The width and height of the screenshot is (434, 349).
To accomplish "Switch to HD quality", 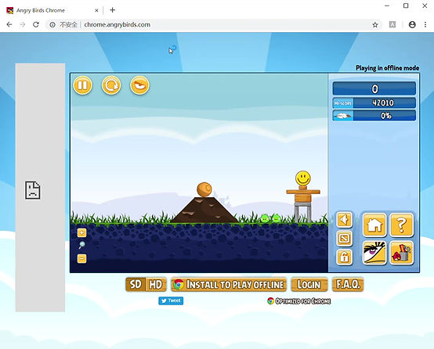I will [x=156, y=285].
